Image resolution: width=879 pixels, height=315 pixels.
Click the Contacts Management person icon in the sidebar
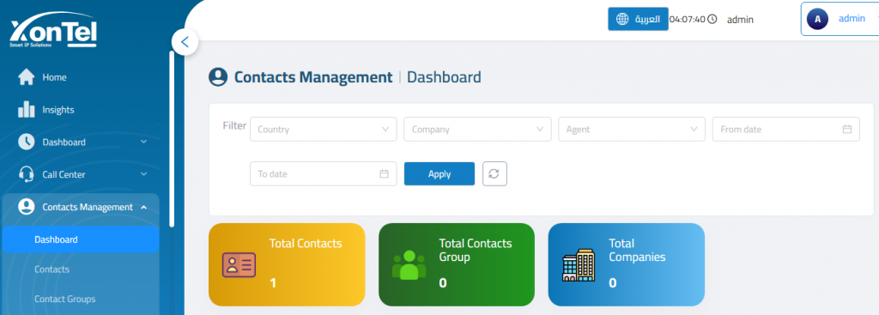pyautogui.click(x=27, y=207)
